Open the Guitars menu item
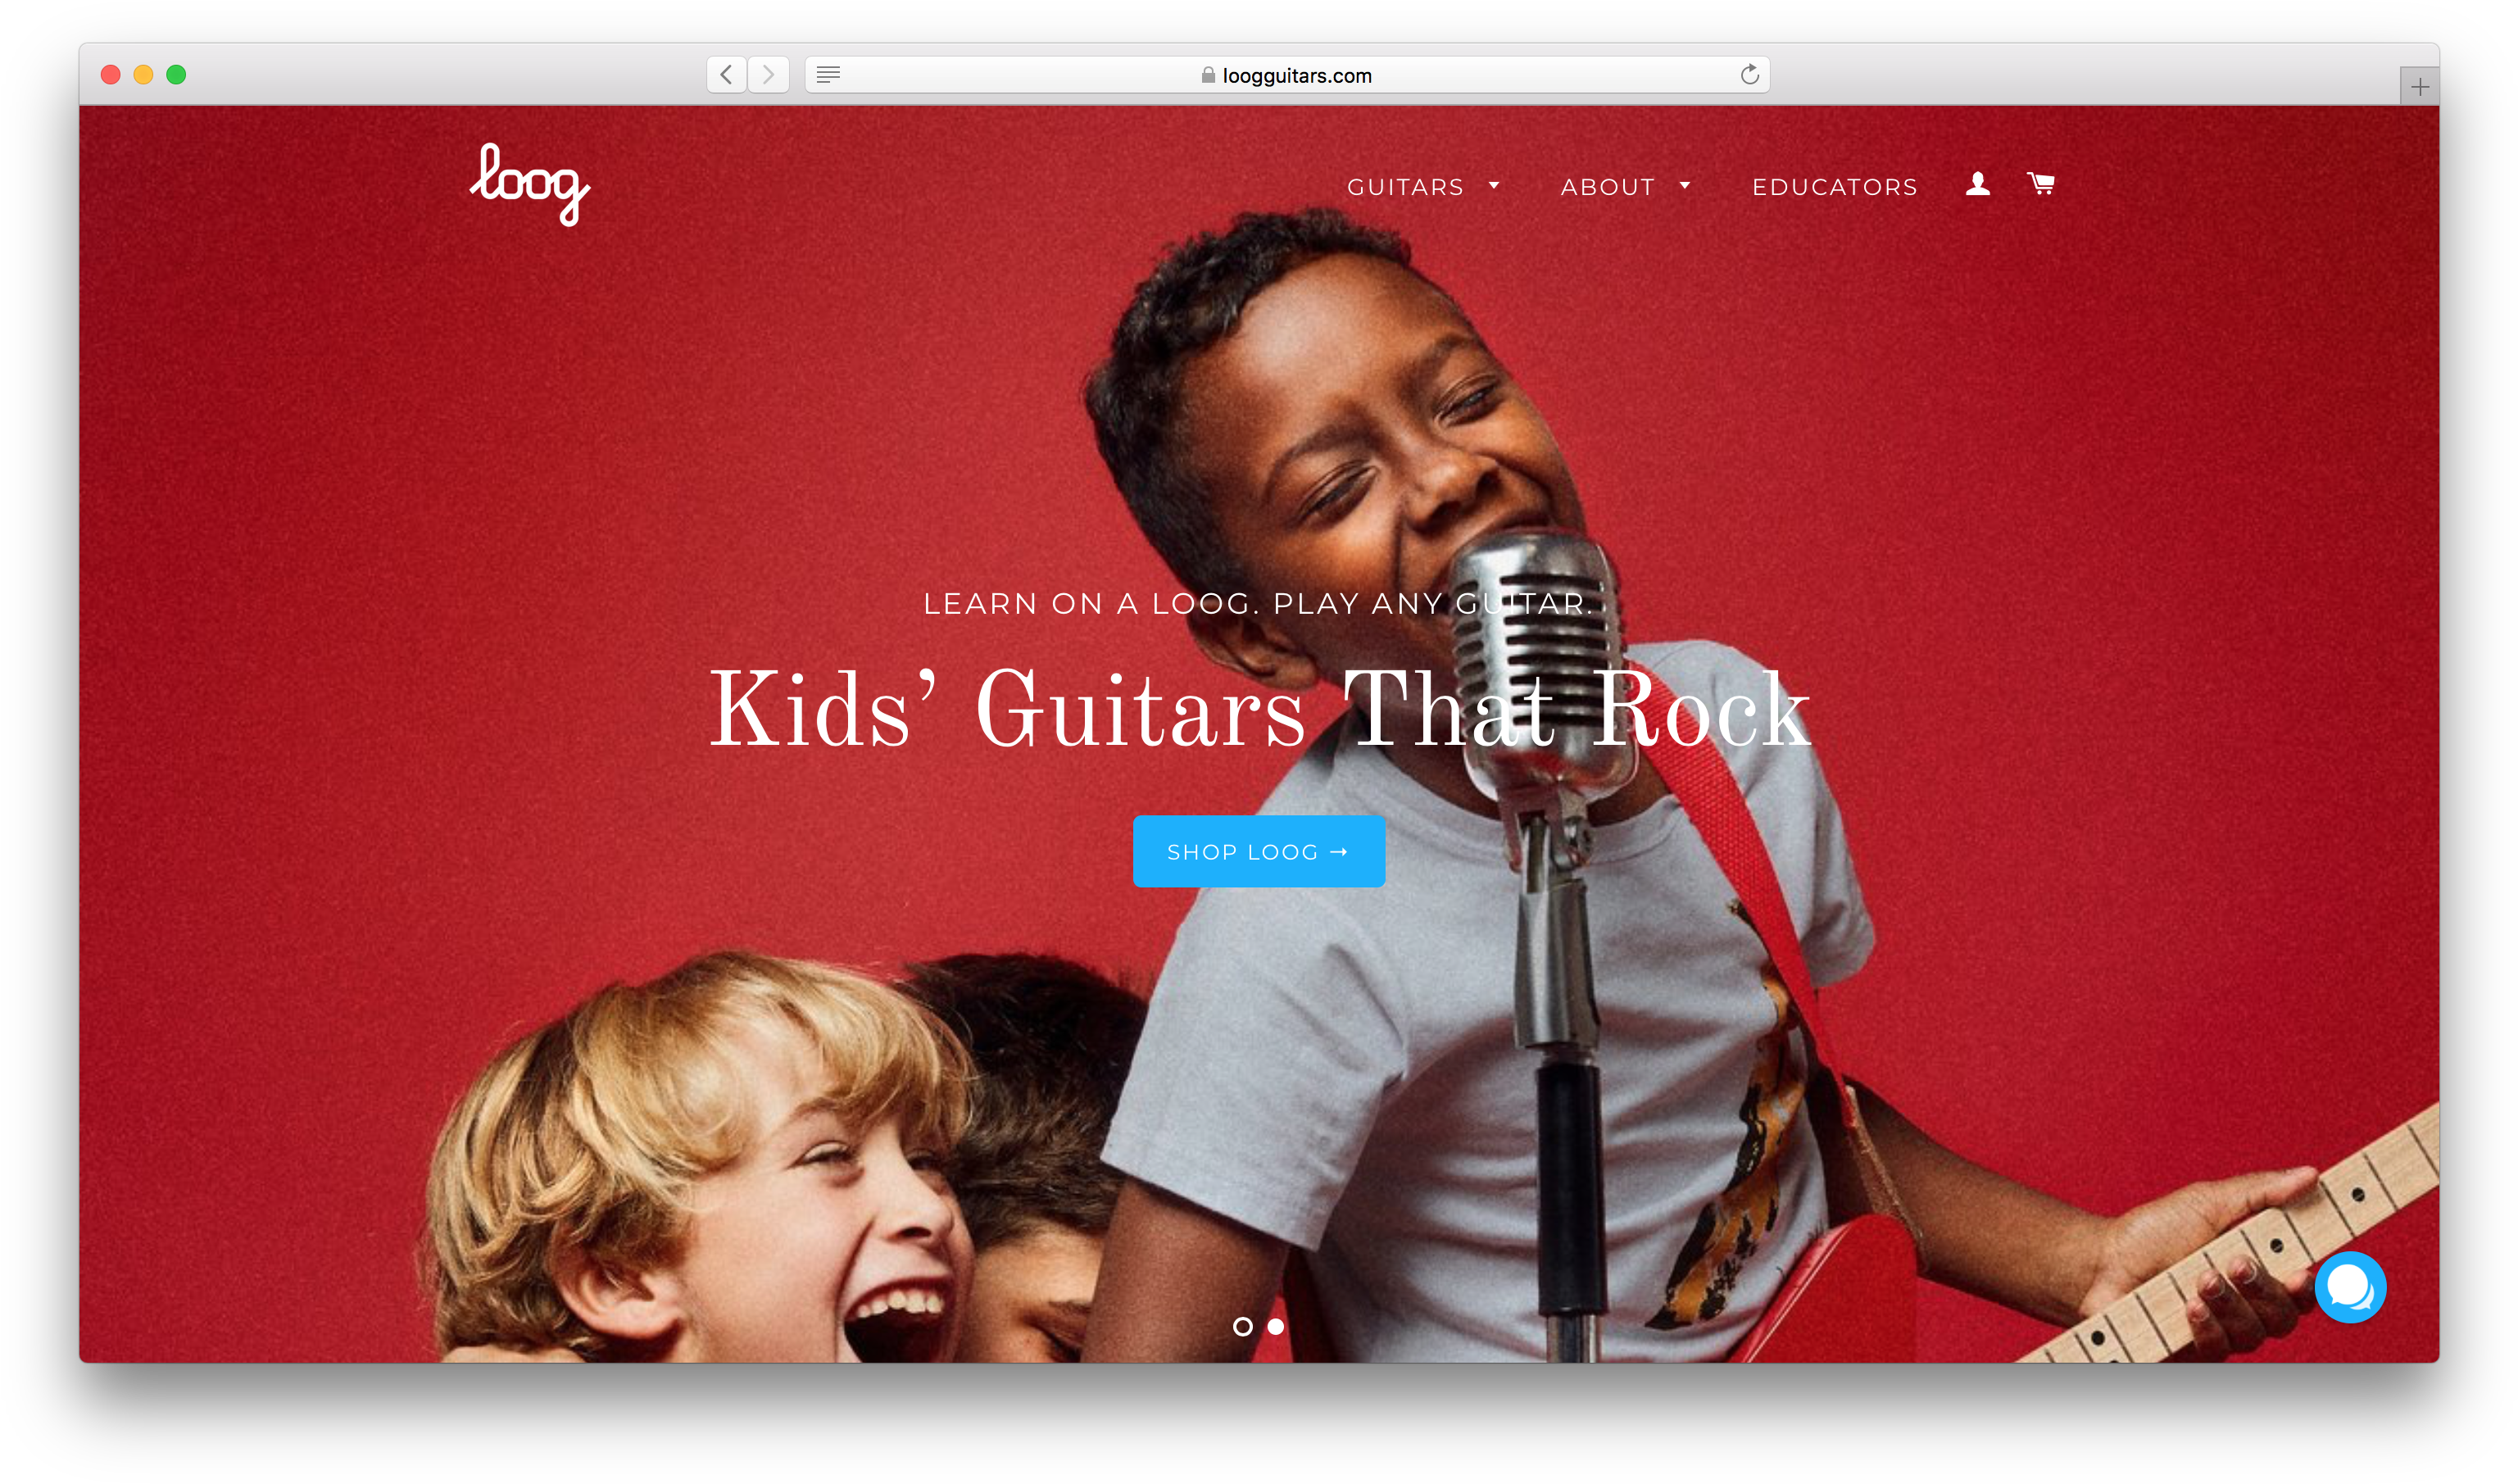The width and height of the screenshot is (2518, 1484). pyautogui.click(x=1405, y=187)
